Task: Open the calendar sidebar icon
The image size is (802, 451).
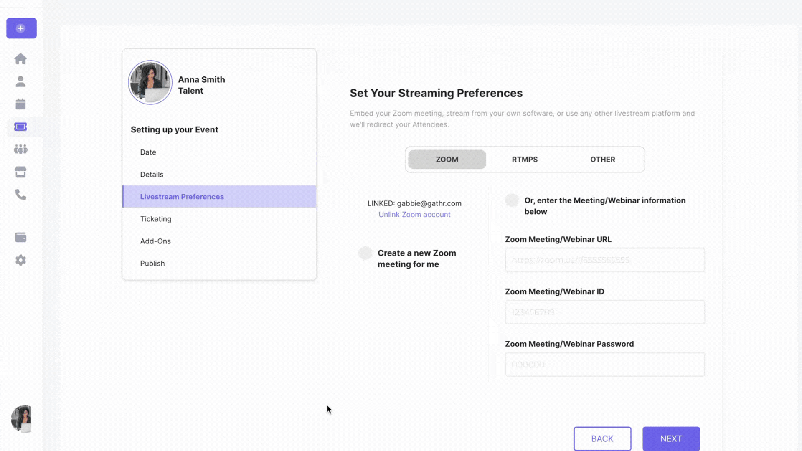Action: 20,104
